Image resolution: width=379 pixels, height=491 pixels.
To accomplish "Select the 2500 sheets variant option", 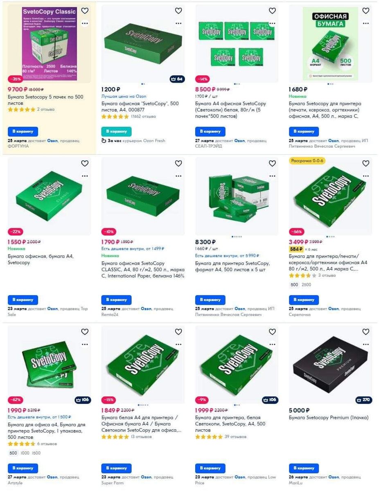I will [306, 285].
